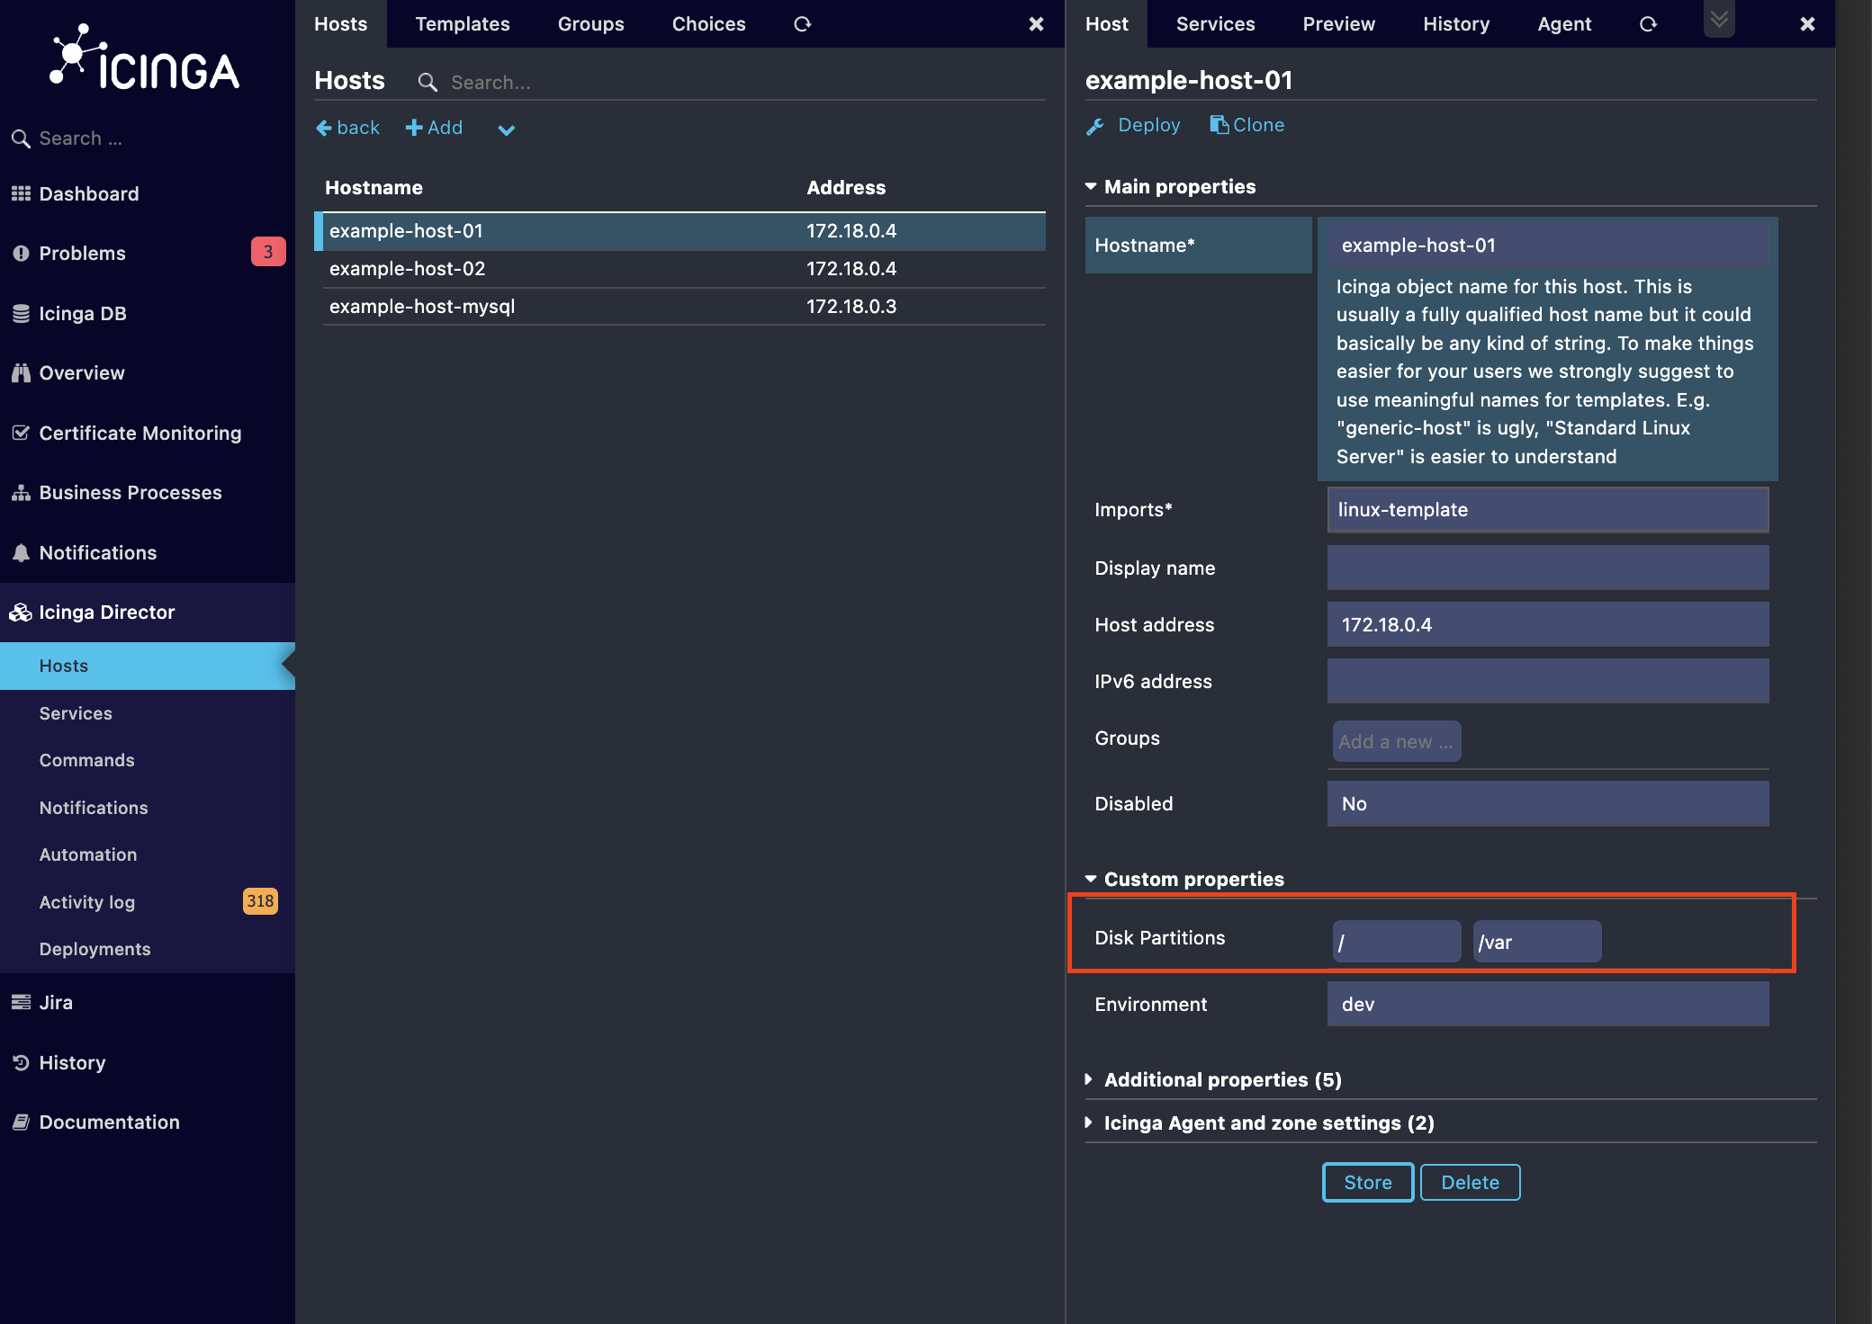The width and height of the screenshot is (1872, 1324).
Task: Open Deployments under Icinga Director
Action: (x=148, y=949)
